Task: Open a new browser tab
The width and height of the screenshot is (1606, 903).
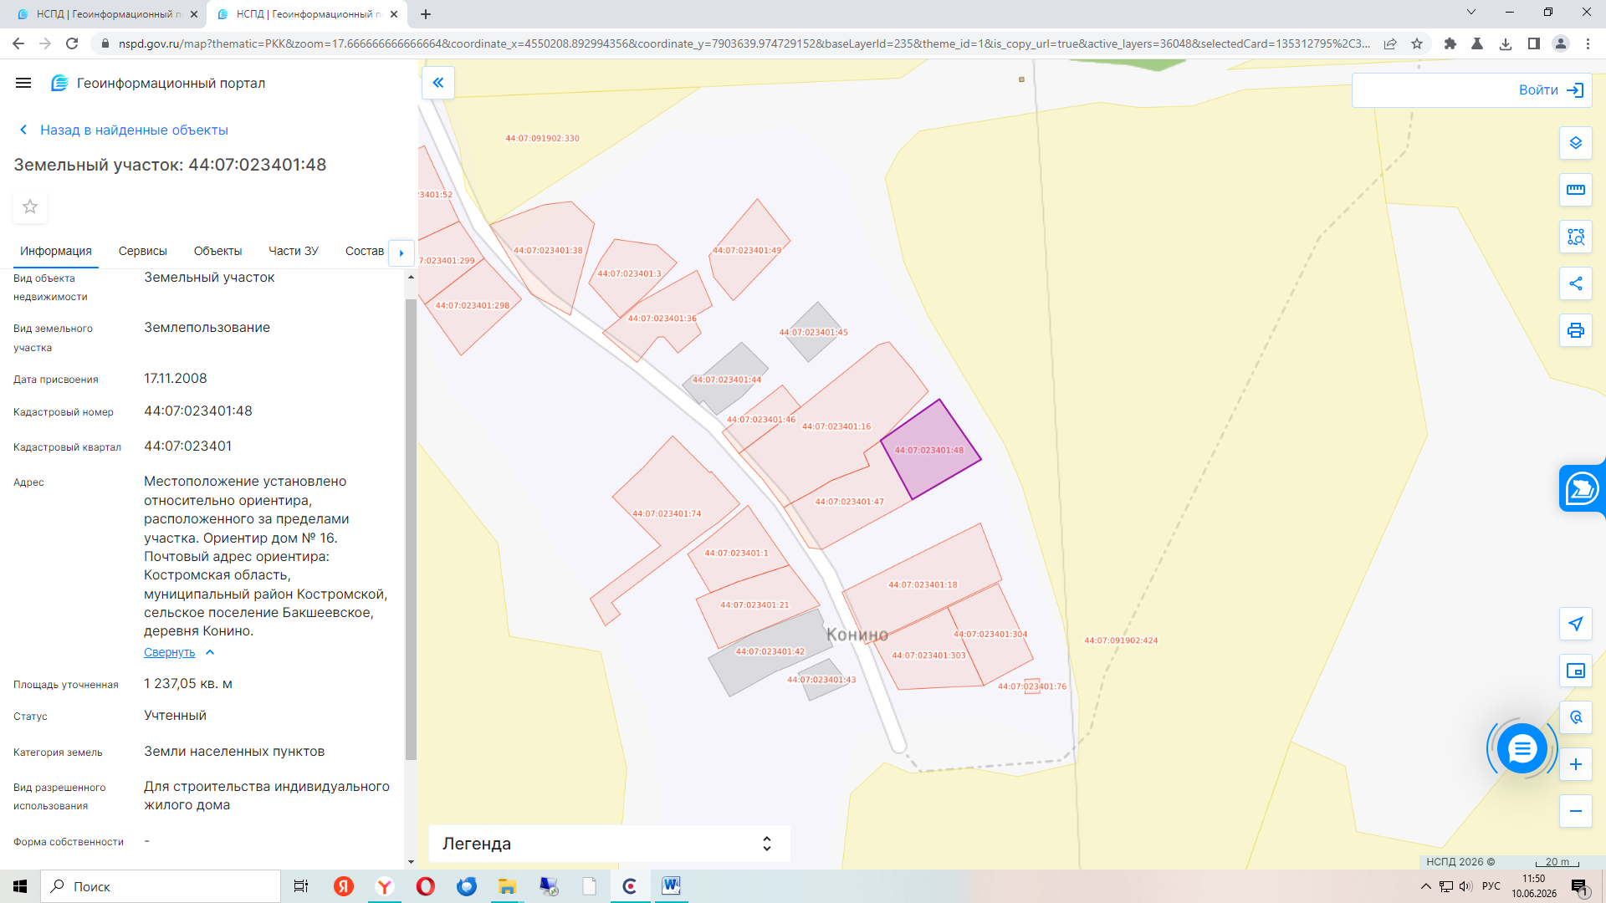Action: click(x=426, y=14)
